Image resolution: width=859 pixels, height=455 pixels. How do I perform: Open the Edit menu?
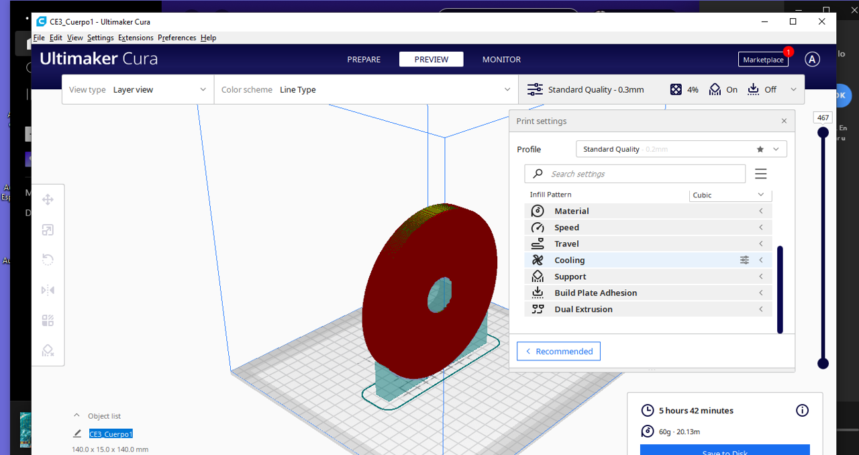pos(56,38)
